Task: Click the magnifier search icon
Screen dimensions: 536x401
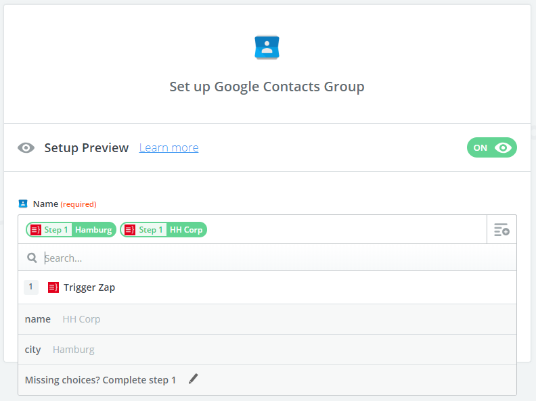Action: pyautogui.click(x=32, y=258)
